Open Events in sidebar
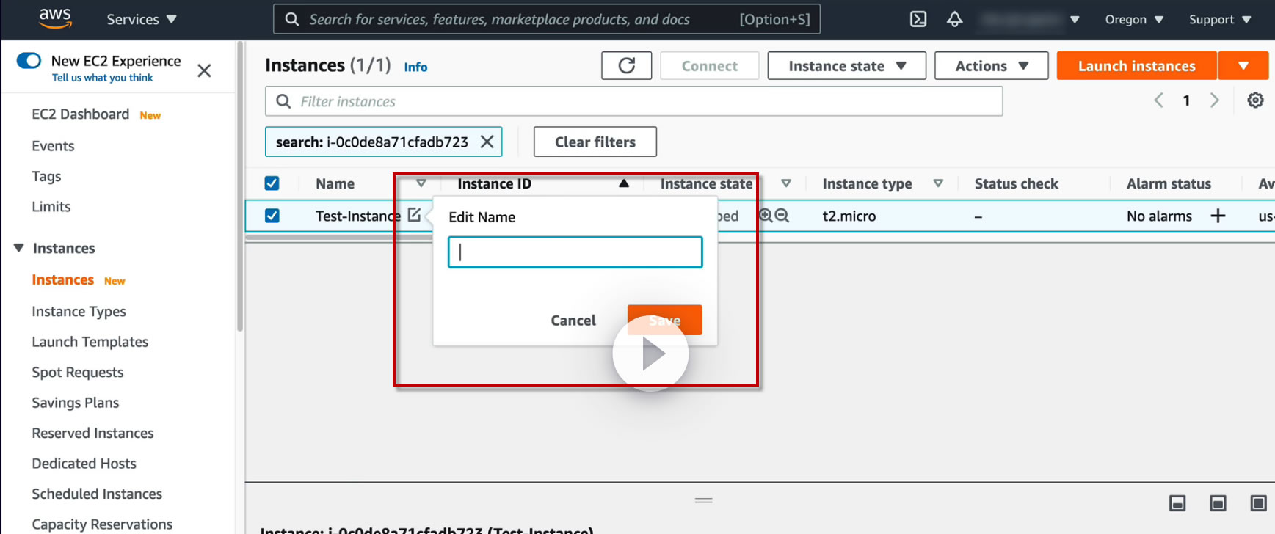Screen dimensions: 1275x534 [x=53, y=146]
